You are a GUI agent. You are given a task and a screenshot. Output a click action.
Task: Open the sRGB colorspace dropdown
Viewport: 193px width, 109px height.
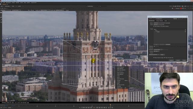click(x=21, y=6)
